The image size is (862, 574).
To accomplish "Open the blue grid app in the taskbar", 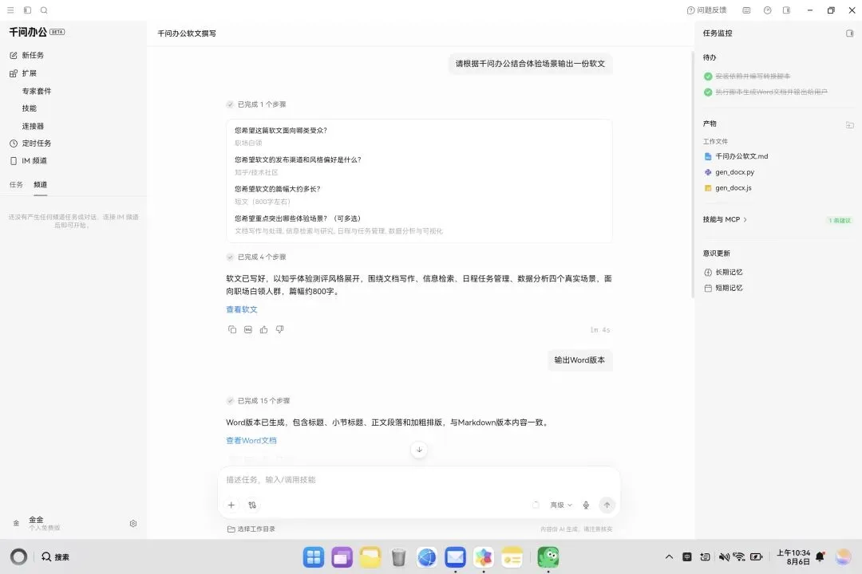I will point(314,557).
